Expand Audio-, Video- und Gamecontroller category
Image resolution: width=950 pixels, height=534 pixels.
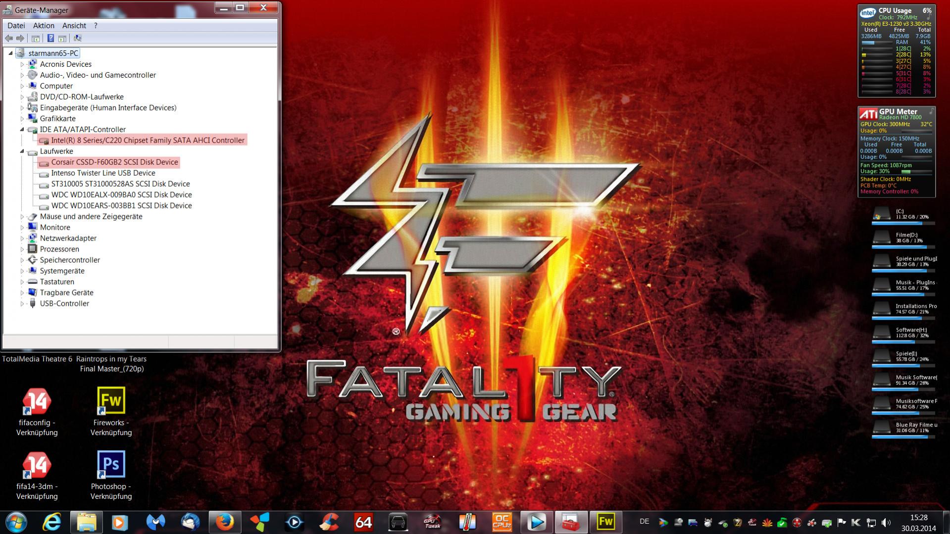point(22,75)
